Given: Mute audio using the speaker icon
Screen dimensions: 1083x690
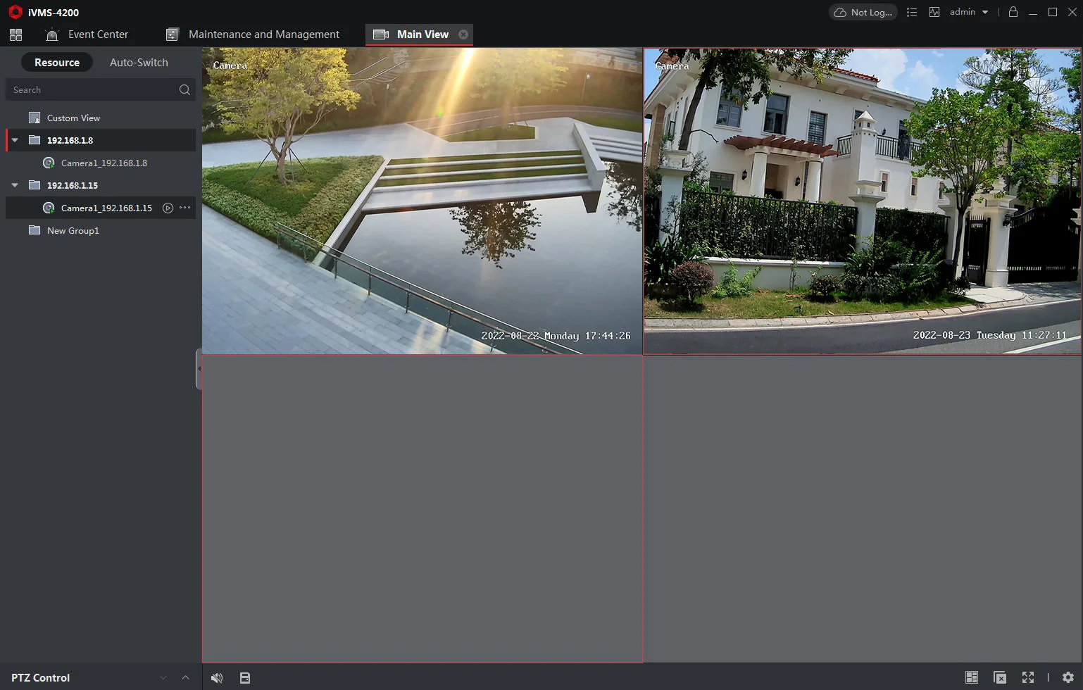Looking at the screenshot, I should tap(217, 677).
